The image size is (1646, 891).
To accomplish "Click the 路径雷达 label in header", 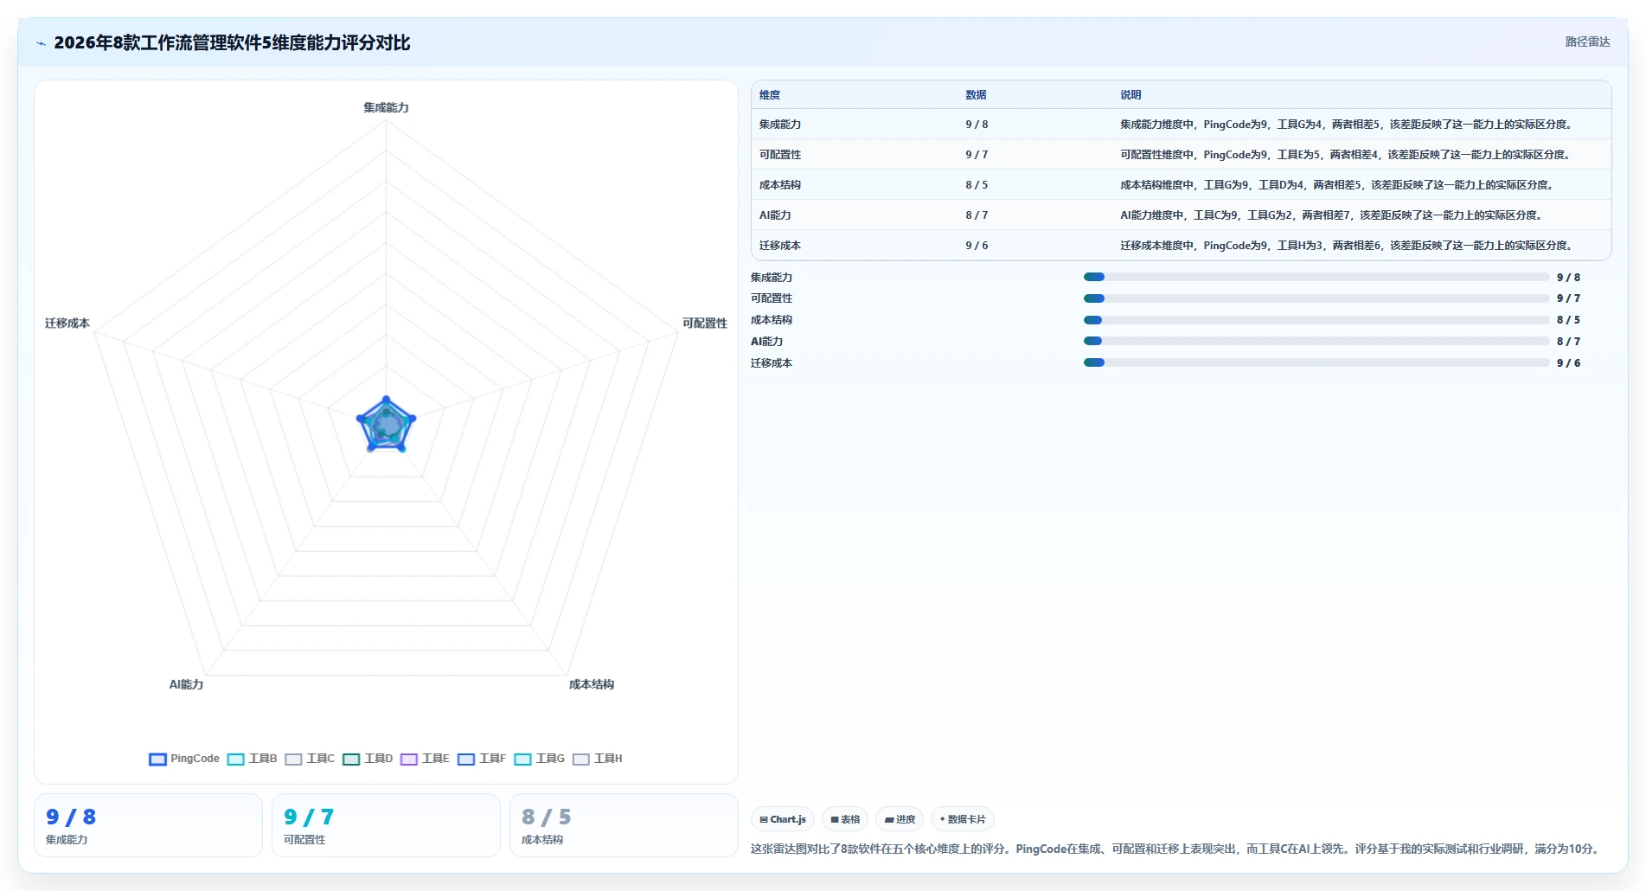I will point(1587,42).
